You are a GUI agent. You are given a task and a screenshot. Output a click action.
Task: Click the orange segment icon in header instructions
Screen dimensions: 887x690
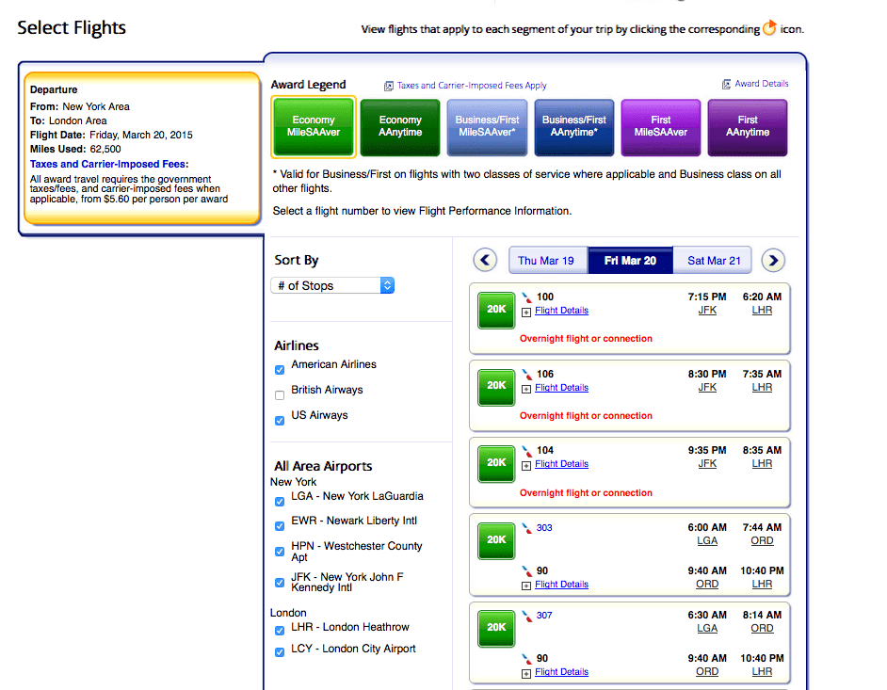pos(769,27)
